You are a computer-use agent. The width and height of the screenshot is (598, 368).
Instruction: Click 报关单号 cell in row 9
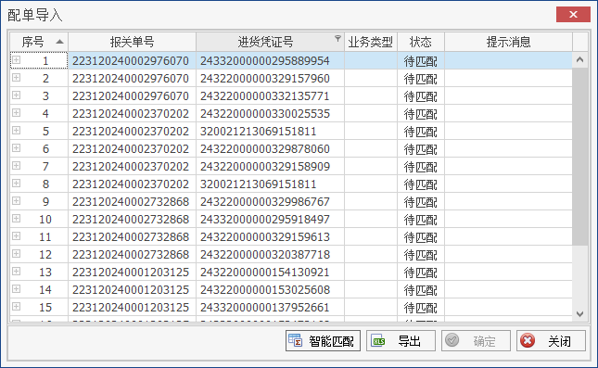pos(132,202)
